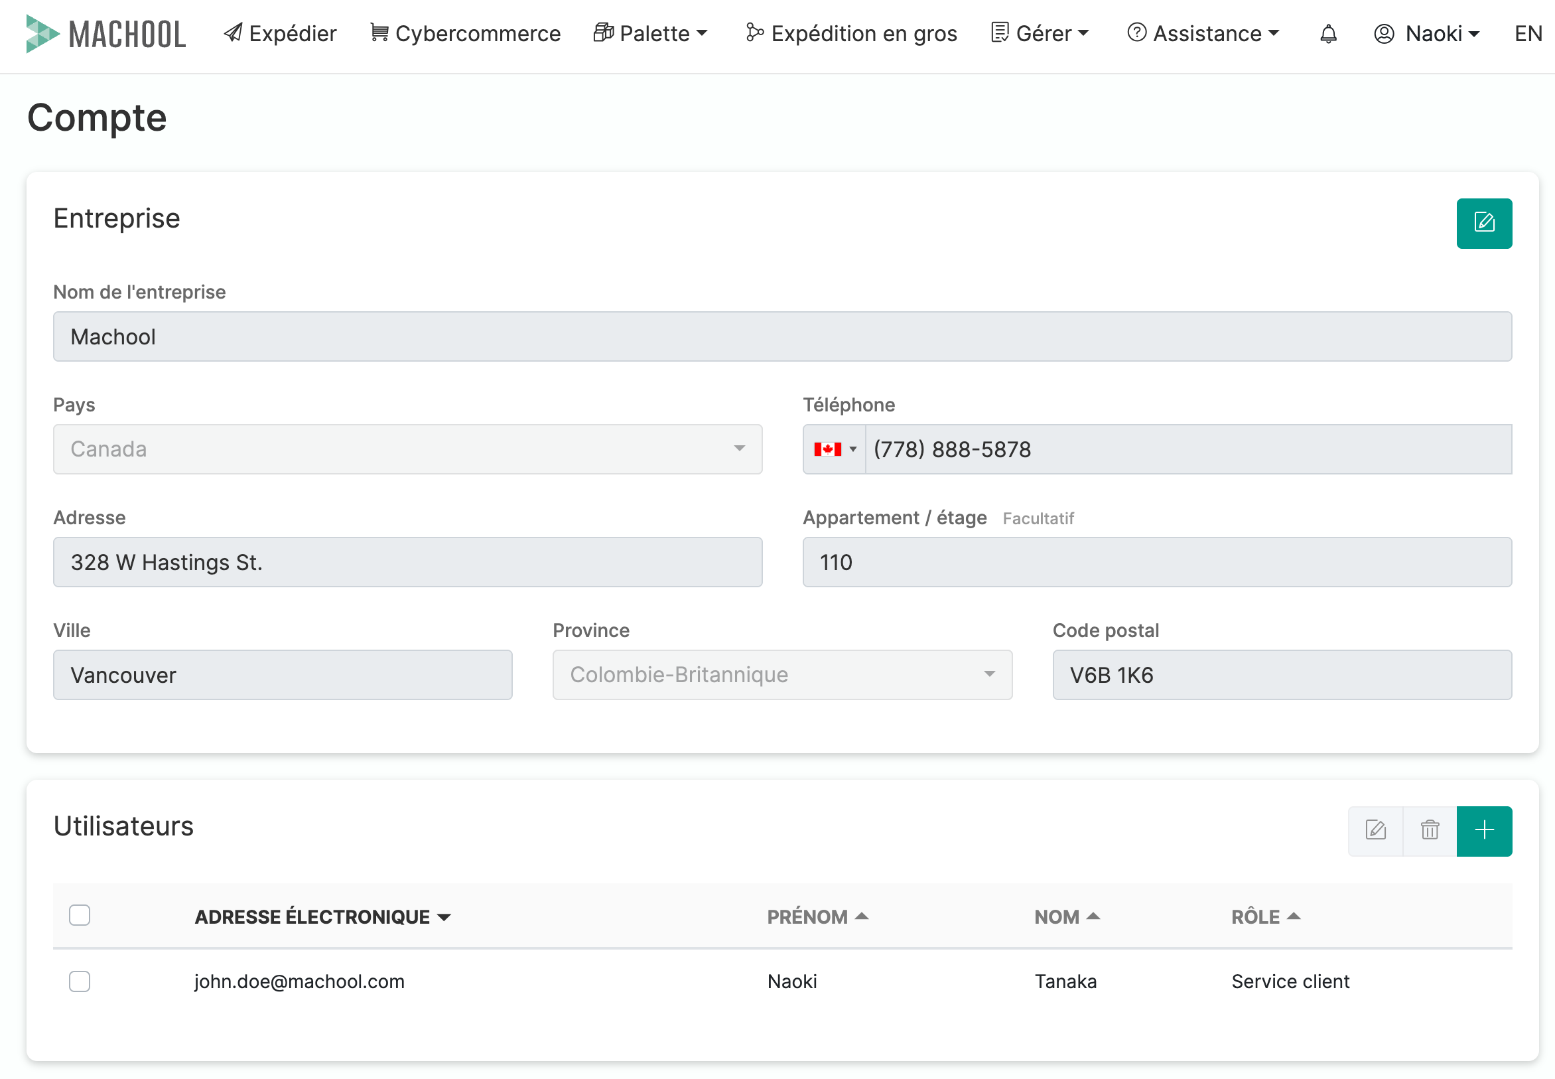1555x1079 pixels.
Task: Click the Nom de l'entreprise field
Action: (x=782, y=336)
